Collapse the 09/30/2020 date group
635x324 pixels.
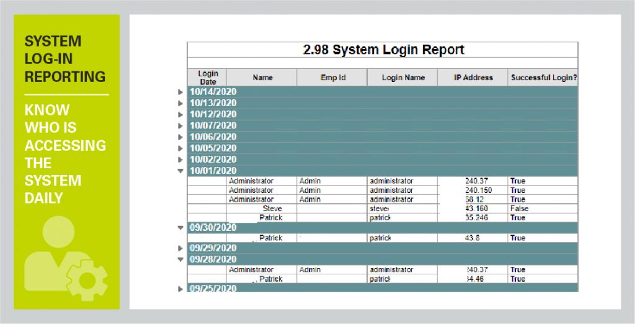[180, 228]
